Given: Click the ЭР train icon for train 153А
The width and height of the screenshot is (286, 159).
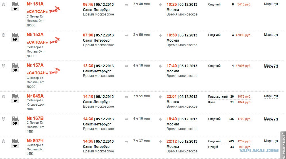Looking at the screenshot, I should pos(15,37).
